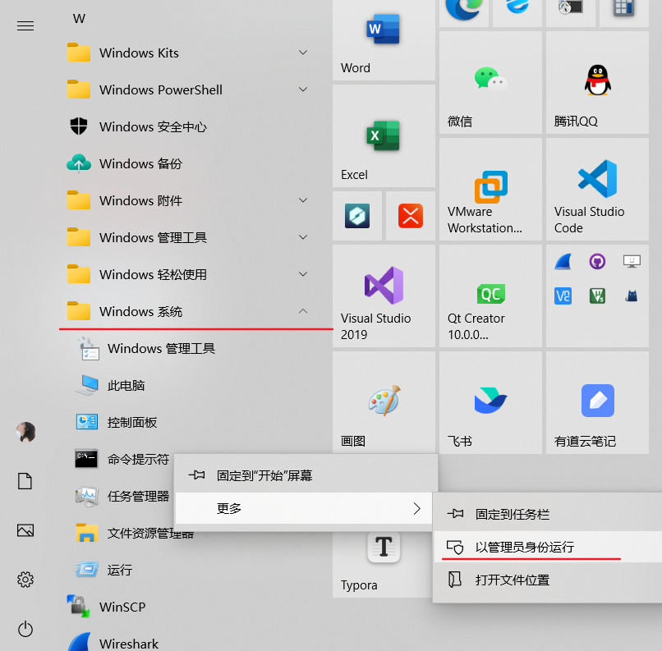Open the terminal-with-lock tile at the top

[570, 13]
